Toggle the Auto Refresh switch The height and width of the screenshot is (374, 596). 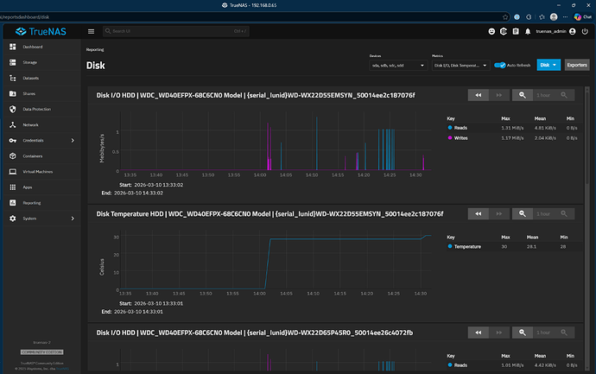(500, 65)
